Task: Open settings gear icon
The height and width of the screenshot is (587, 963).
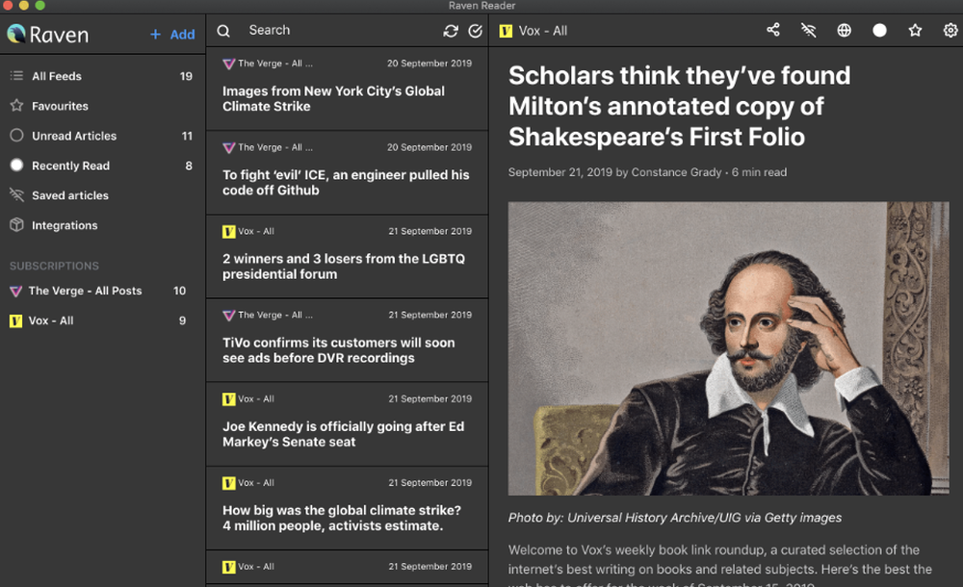Action: pyautogui.click(x=950, y=30)
